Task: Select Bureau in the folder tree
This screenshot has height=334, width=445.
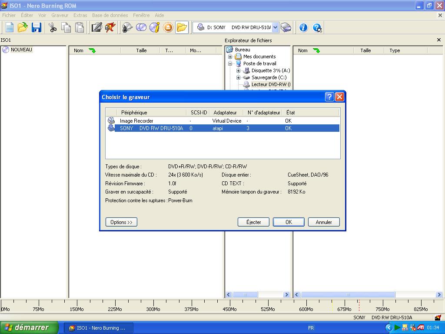Action: (242, 50)
